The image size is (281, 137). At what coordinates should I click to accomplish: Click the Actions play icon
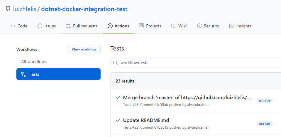(x=110, y=26)
